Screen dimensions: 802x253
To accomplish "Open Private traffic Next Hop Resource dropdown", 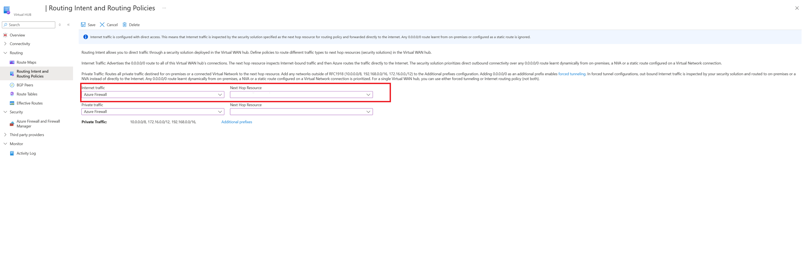I will click(301, 112).
